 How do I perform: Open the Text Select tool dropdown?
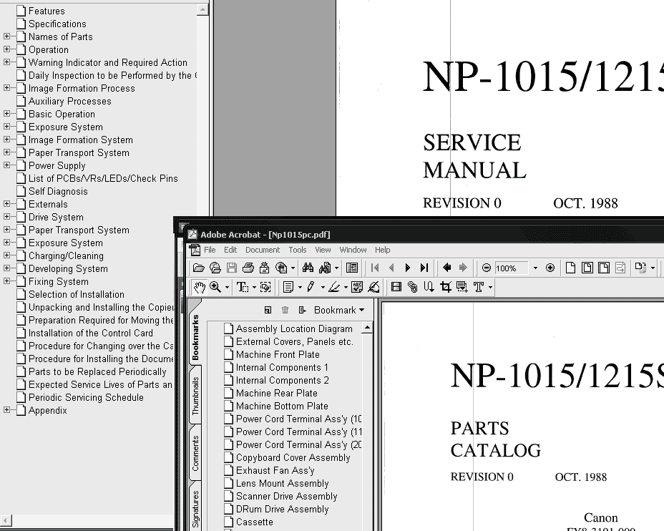(x=254, y=288)
